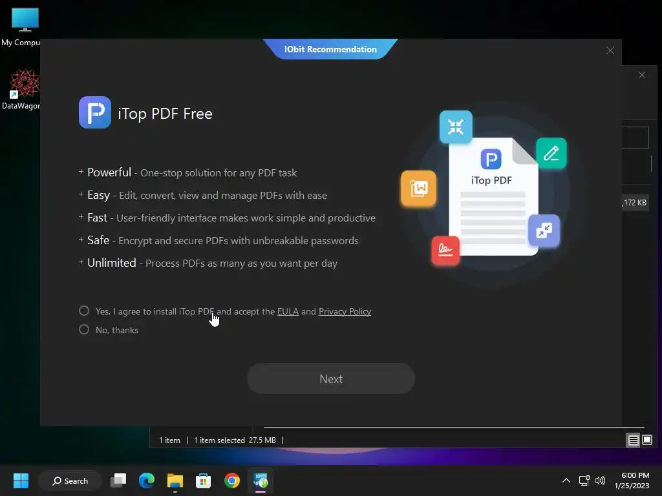This screenshot has height=496, width=662.
Task: Click the Fast feature line
Action: click(227, 218)
